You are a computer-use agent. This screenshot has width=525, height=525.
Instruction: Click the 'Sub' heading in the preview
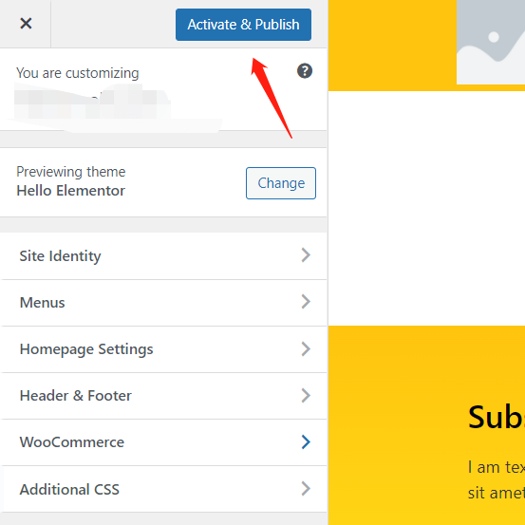[497, 417]
